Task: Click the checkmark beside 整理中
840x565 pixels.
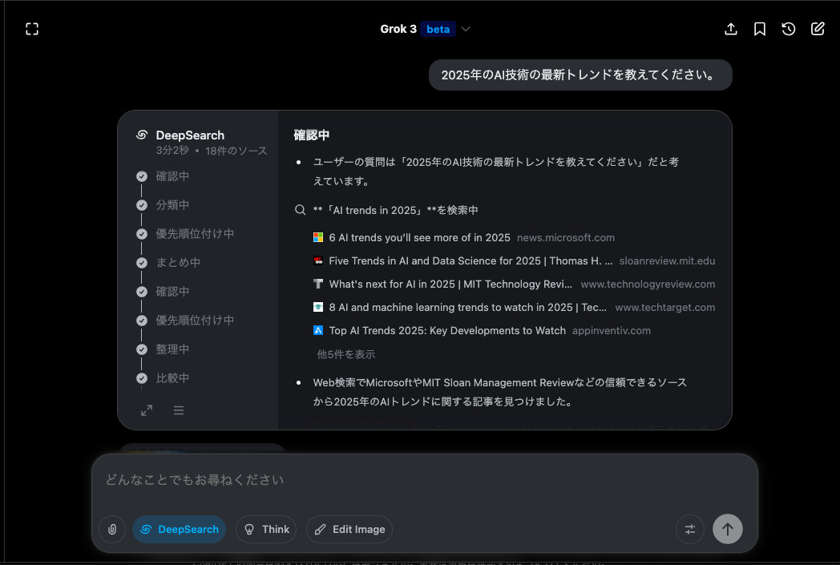Action: [142, 349]
